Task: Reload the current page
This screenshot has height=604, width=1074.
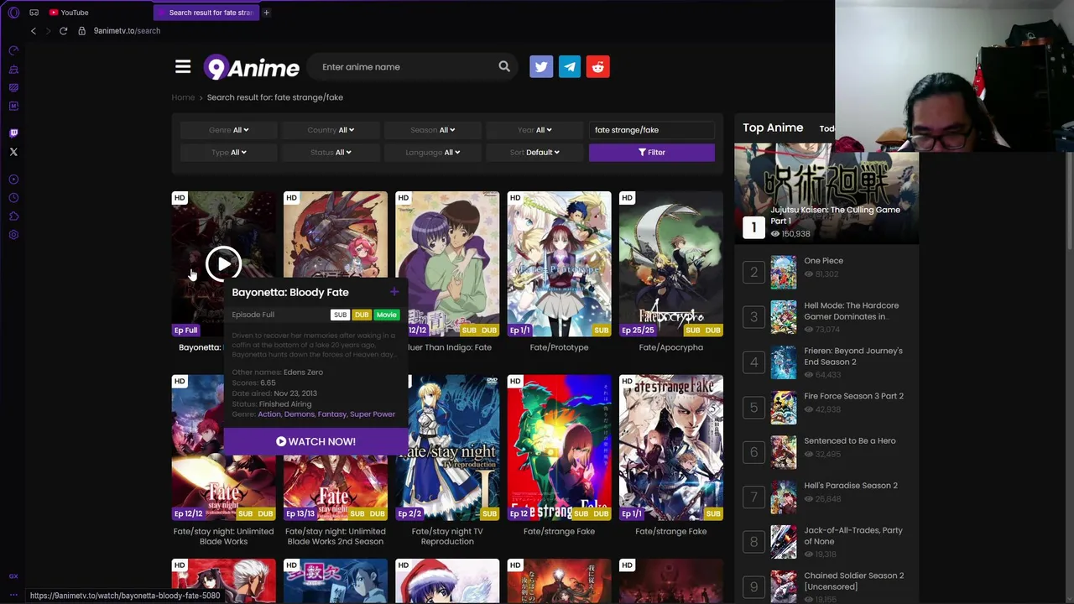Action: click(x=63, y=31)
